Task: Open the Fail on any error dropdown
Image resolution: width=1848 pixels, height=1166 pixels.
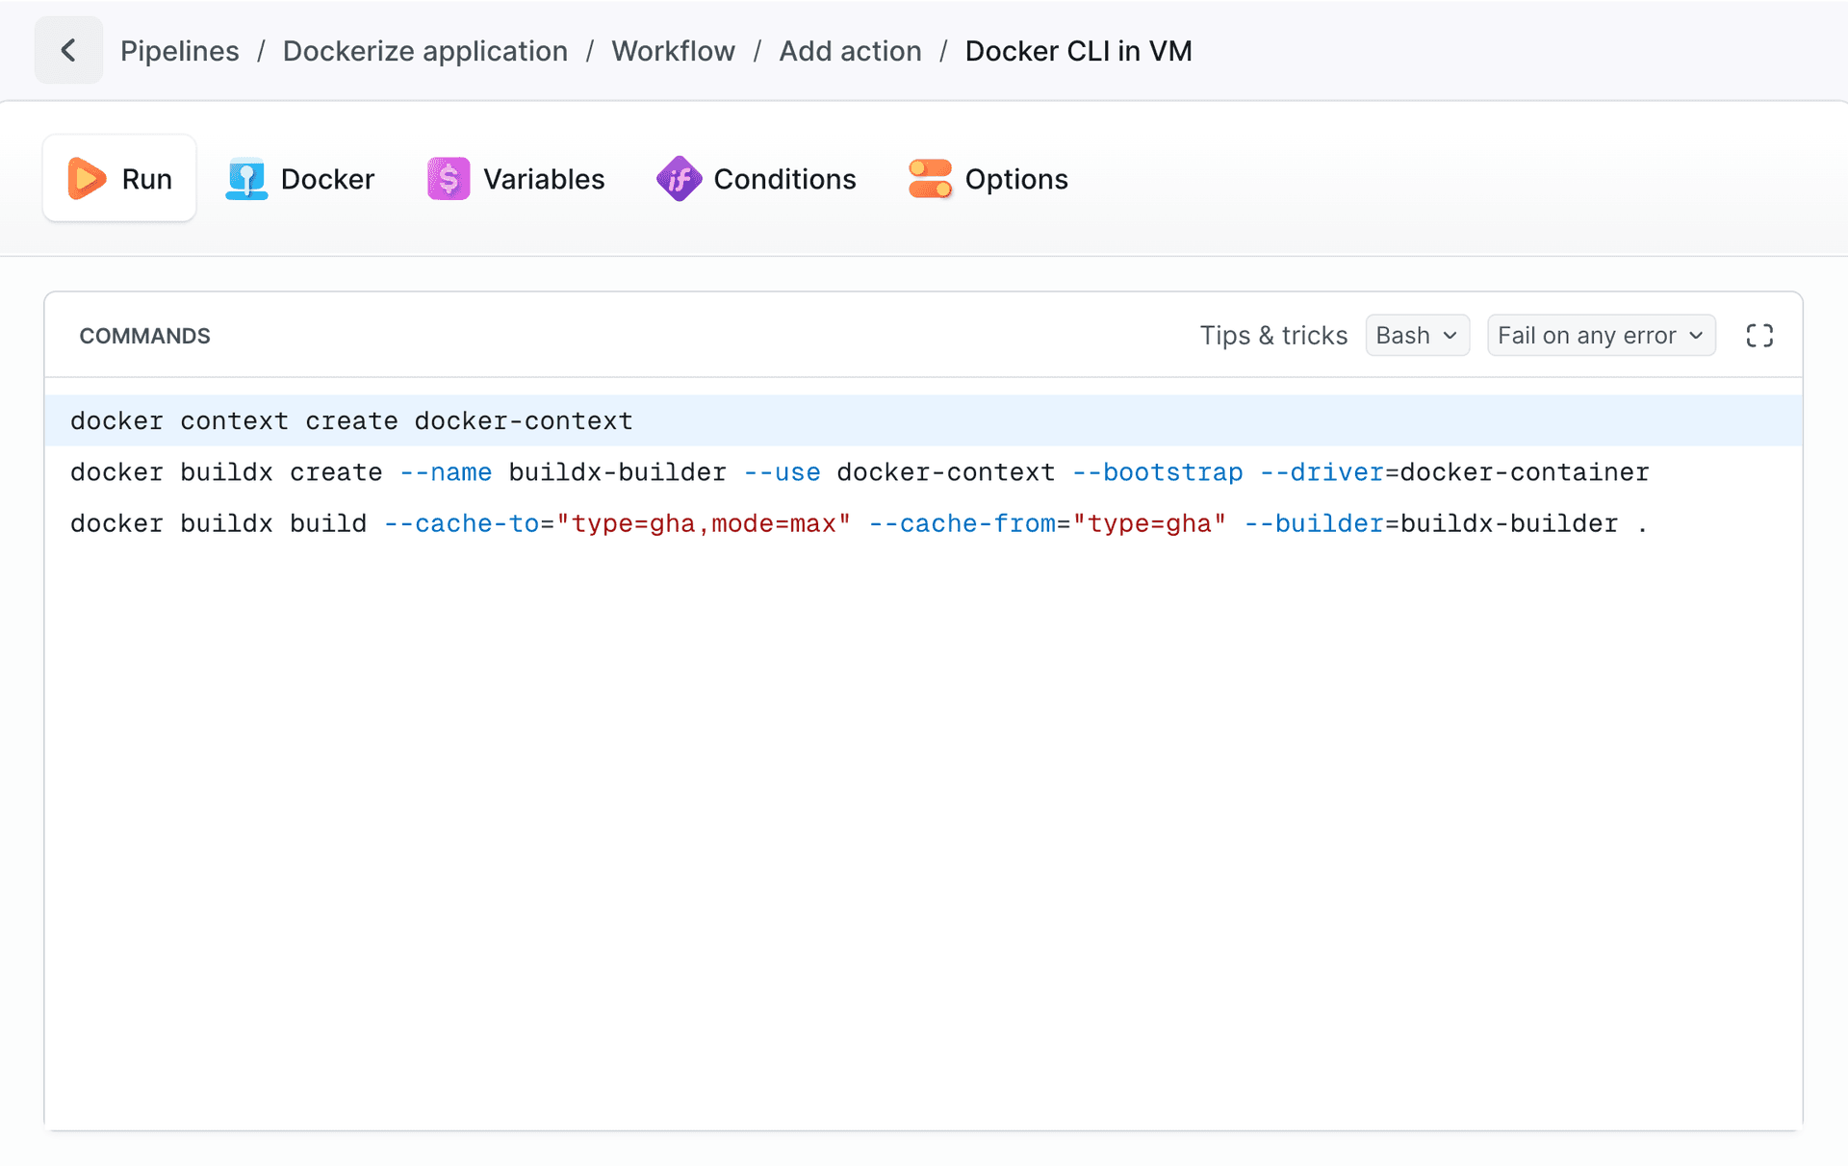Action: (x=1601, y=335)
